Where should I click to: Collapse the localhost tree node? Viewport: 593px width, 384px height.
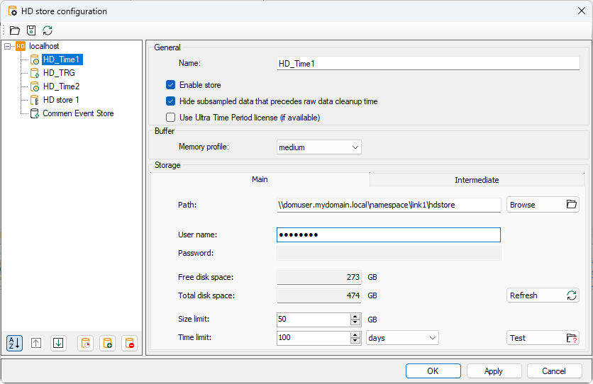pos(8,46)
